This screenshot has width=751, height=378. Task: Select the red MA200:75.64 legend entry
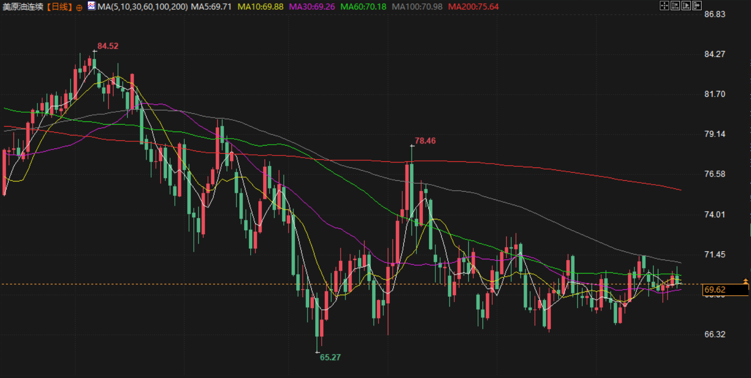474,7
